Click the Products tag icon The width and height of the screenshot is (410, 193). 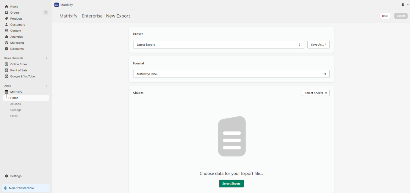point(7,19)
